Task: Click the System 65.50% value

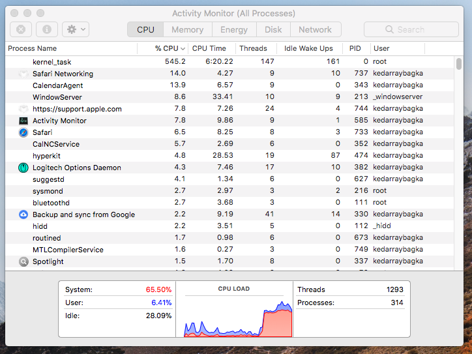Action: (158, 289)
